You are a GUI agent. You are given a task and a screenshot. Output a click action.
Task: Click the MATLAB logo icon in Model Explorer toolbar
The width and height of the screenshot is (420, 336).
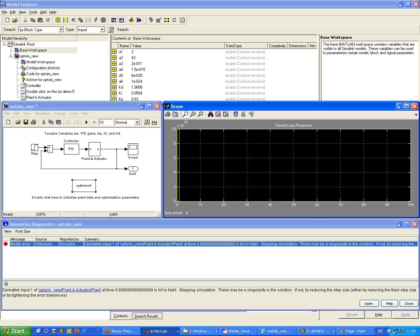(131, 20)
